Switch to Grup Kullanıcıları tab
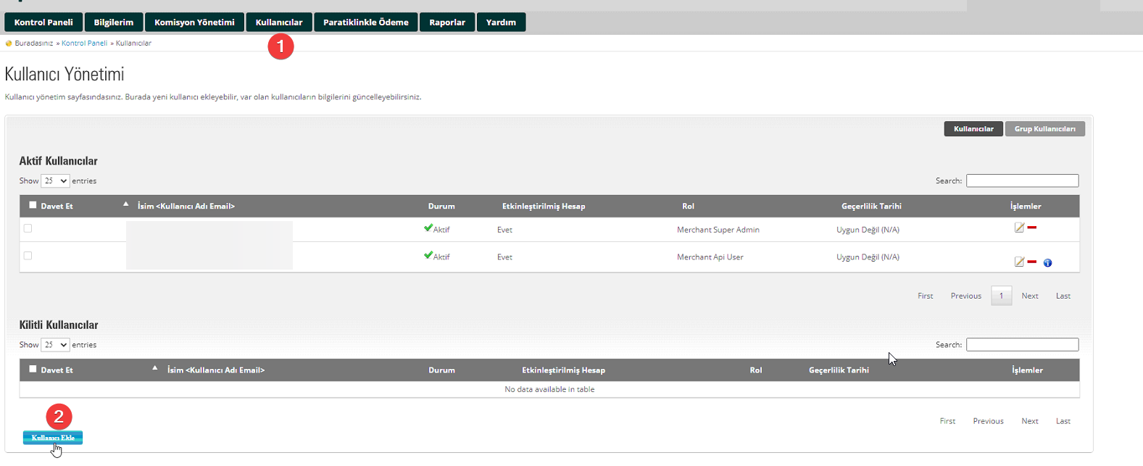 click(x=1044, y=129)
